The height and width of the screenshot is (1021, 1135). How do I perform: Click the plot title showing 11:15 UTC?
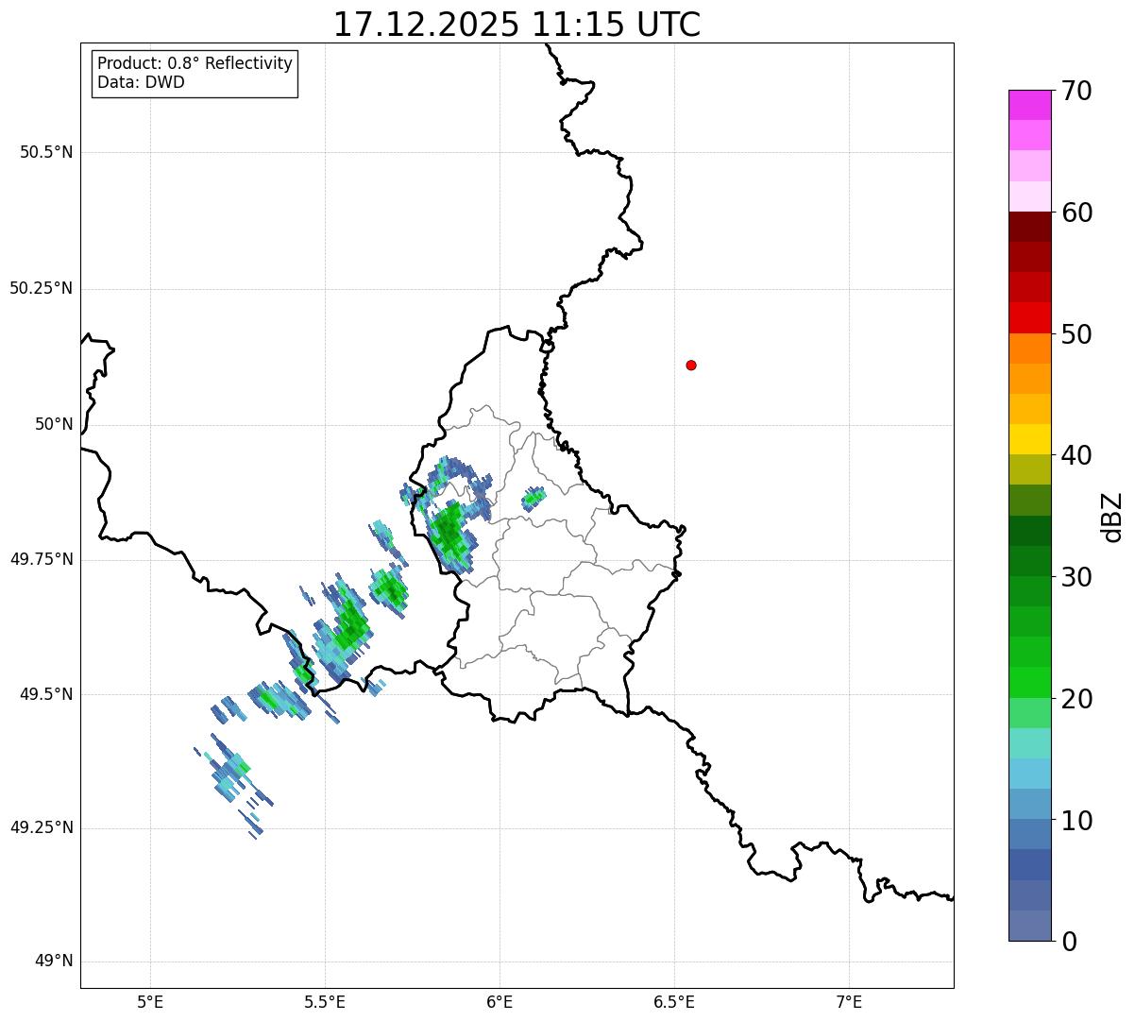click(517, 25)
